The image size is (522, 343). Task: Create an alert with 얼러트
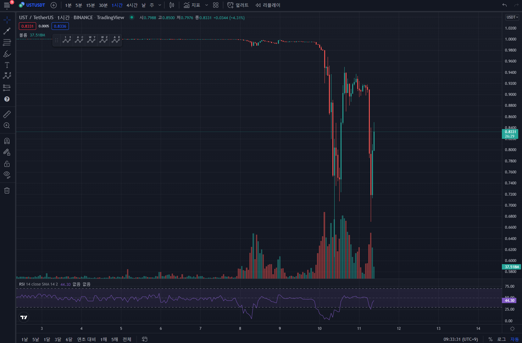point(238,5)
